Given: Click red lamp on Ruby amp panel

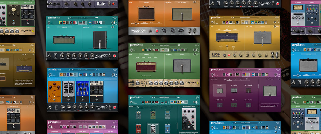Looking at the screenshot, I should [113, 4].
